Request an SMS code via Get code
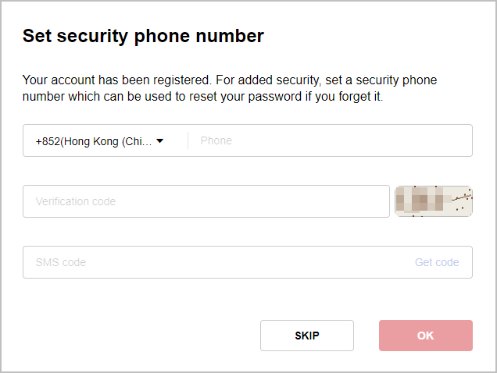Image resolution: width=497 pixels, height=373 pixels. pyautogui.click(x=437, y=262)
